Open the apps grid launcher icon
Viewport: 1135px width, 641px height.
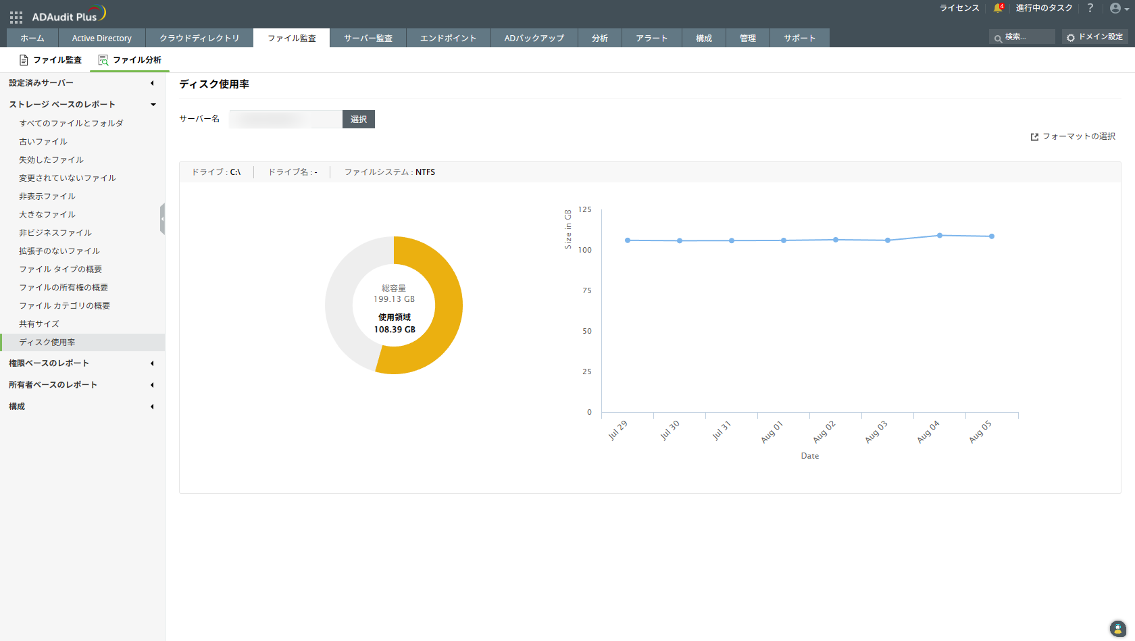click(x=16, y=17)
